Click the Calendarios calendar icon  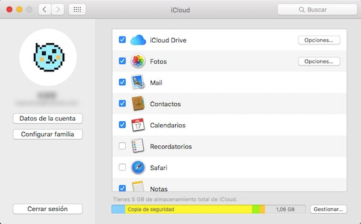(138, 125)
